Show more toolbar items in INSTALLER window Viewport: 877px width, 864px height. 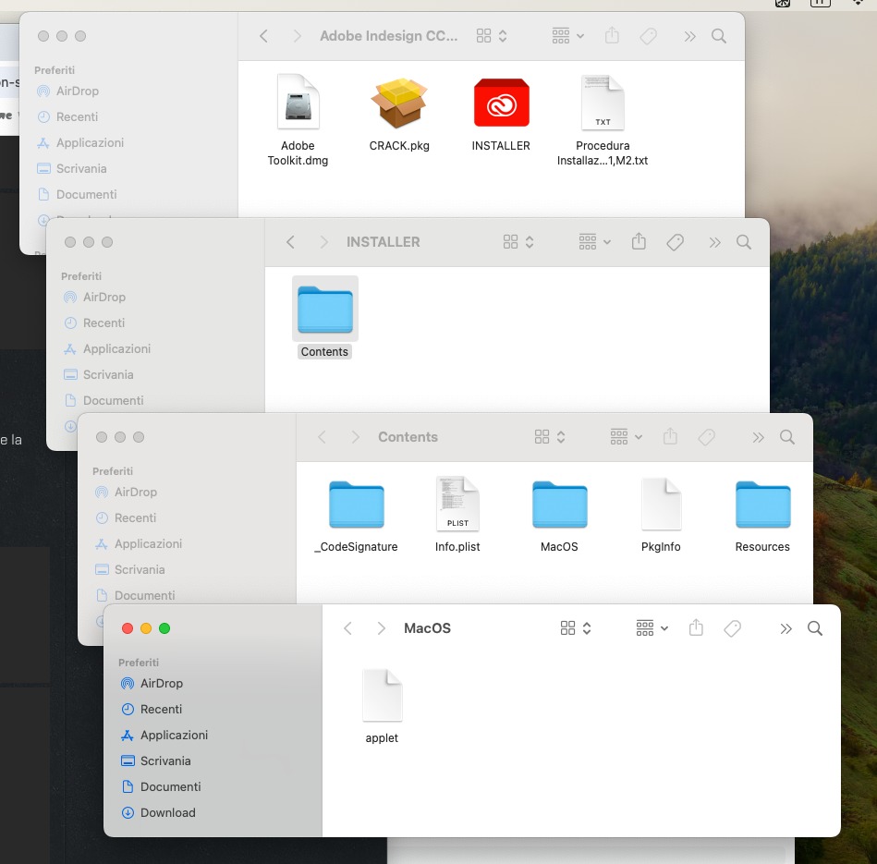[x=714, y=243]
